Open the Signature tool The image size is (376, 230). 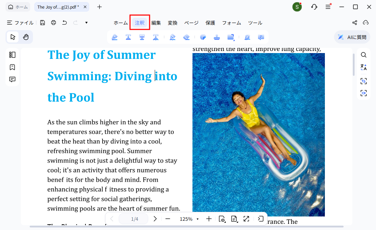(x=247, y=37)
